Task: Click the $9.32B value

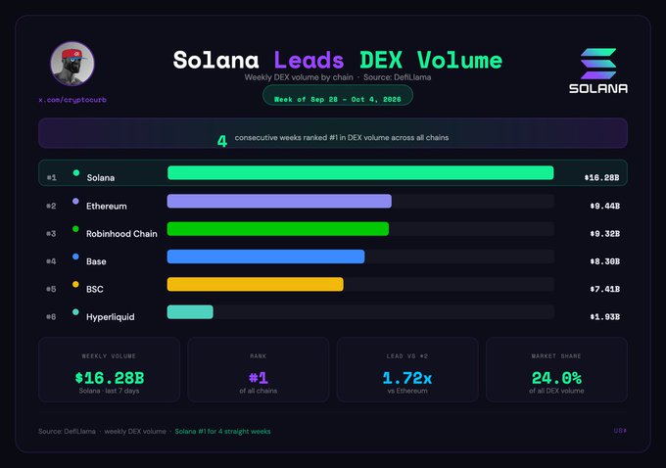Action: (x=605, y=234)
